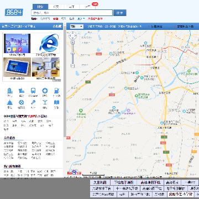Open the third search tab
The height and width of the screenshot is (199, 199).
point(72,7)
